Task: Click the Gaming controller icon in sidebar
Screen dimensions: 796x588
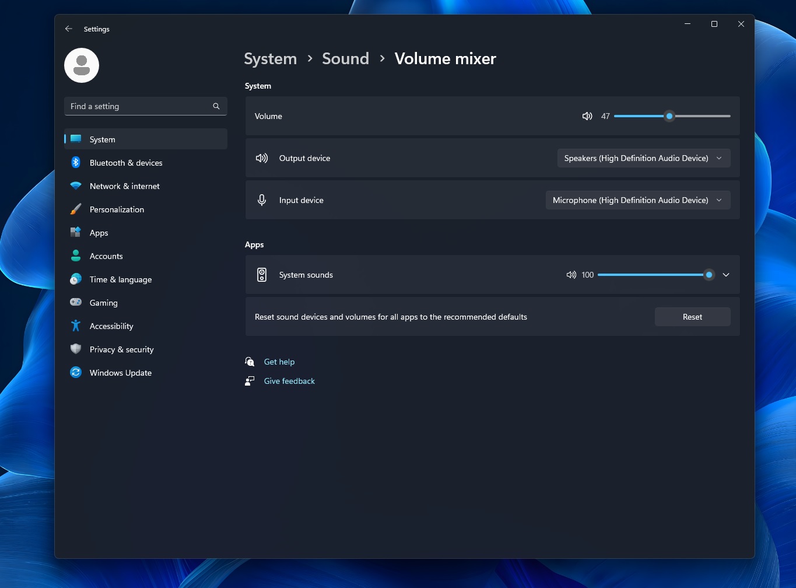Action: point(76,302)
